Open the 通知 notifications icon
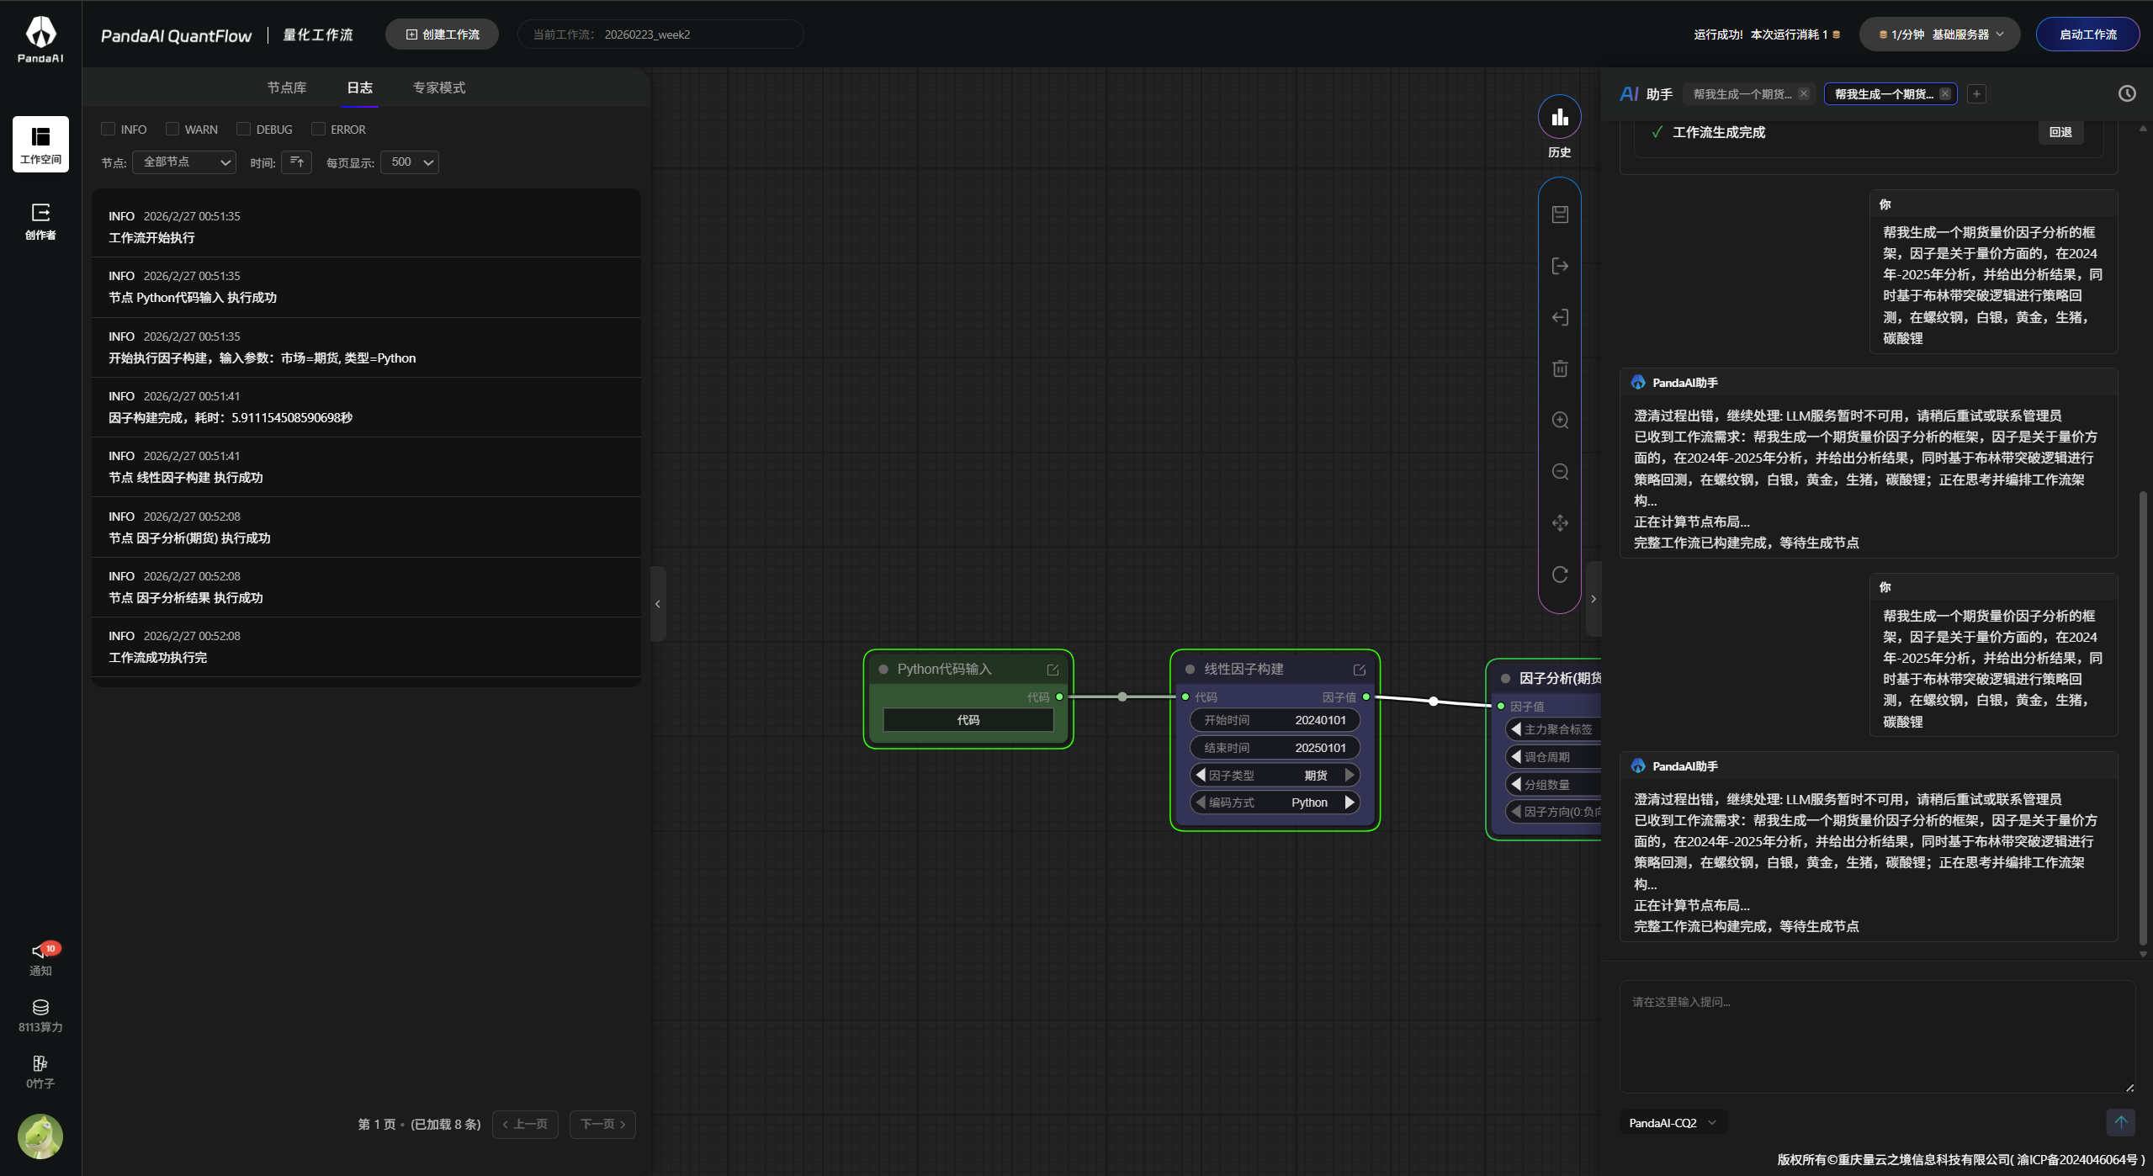This screenshot has height=1176, width=2153. (x=40, y=958)
